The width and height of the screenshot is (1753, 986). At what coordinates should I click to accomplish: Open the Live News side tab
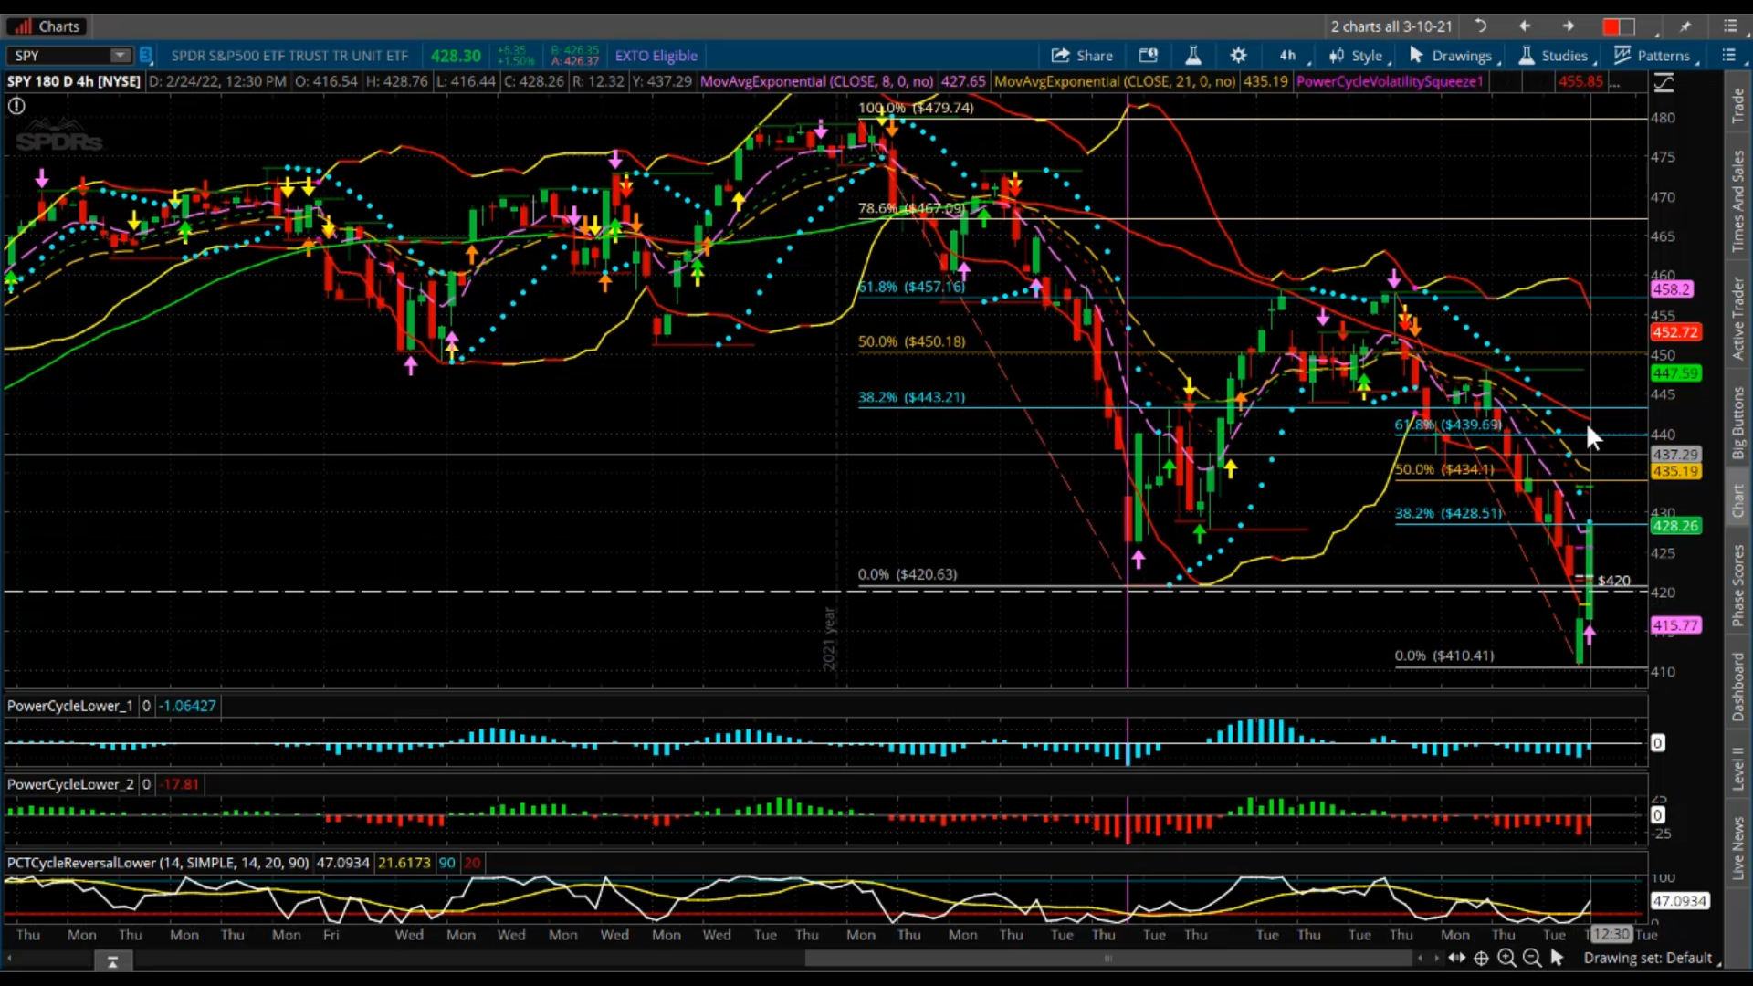(x=1737, y=848)
